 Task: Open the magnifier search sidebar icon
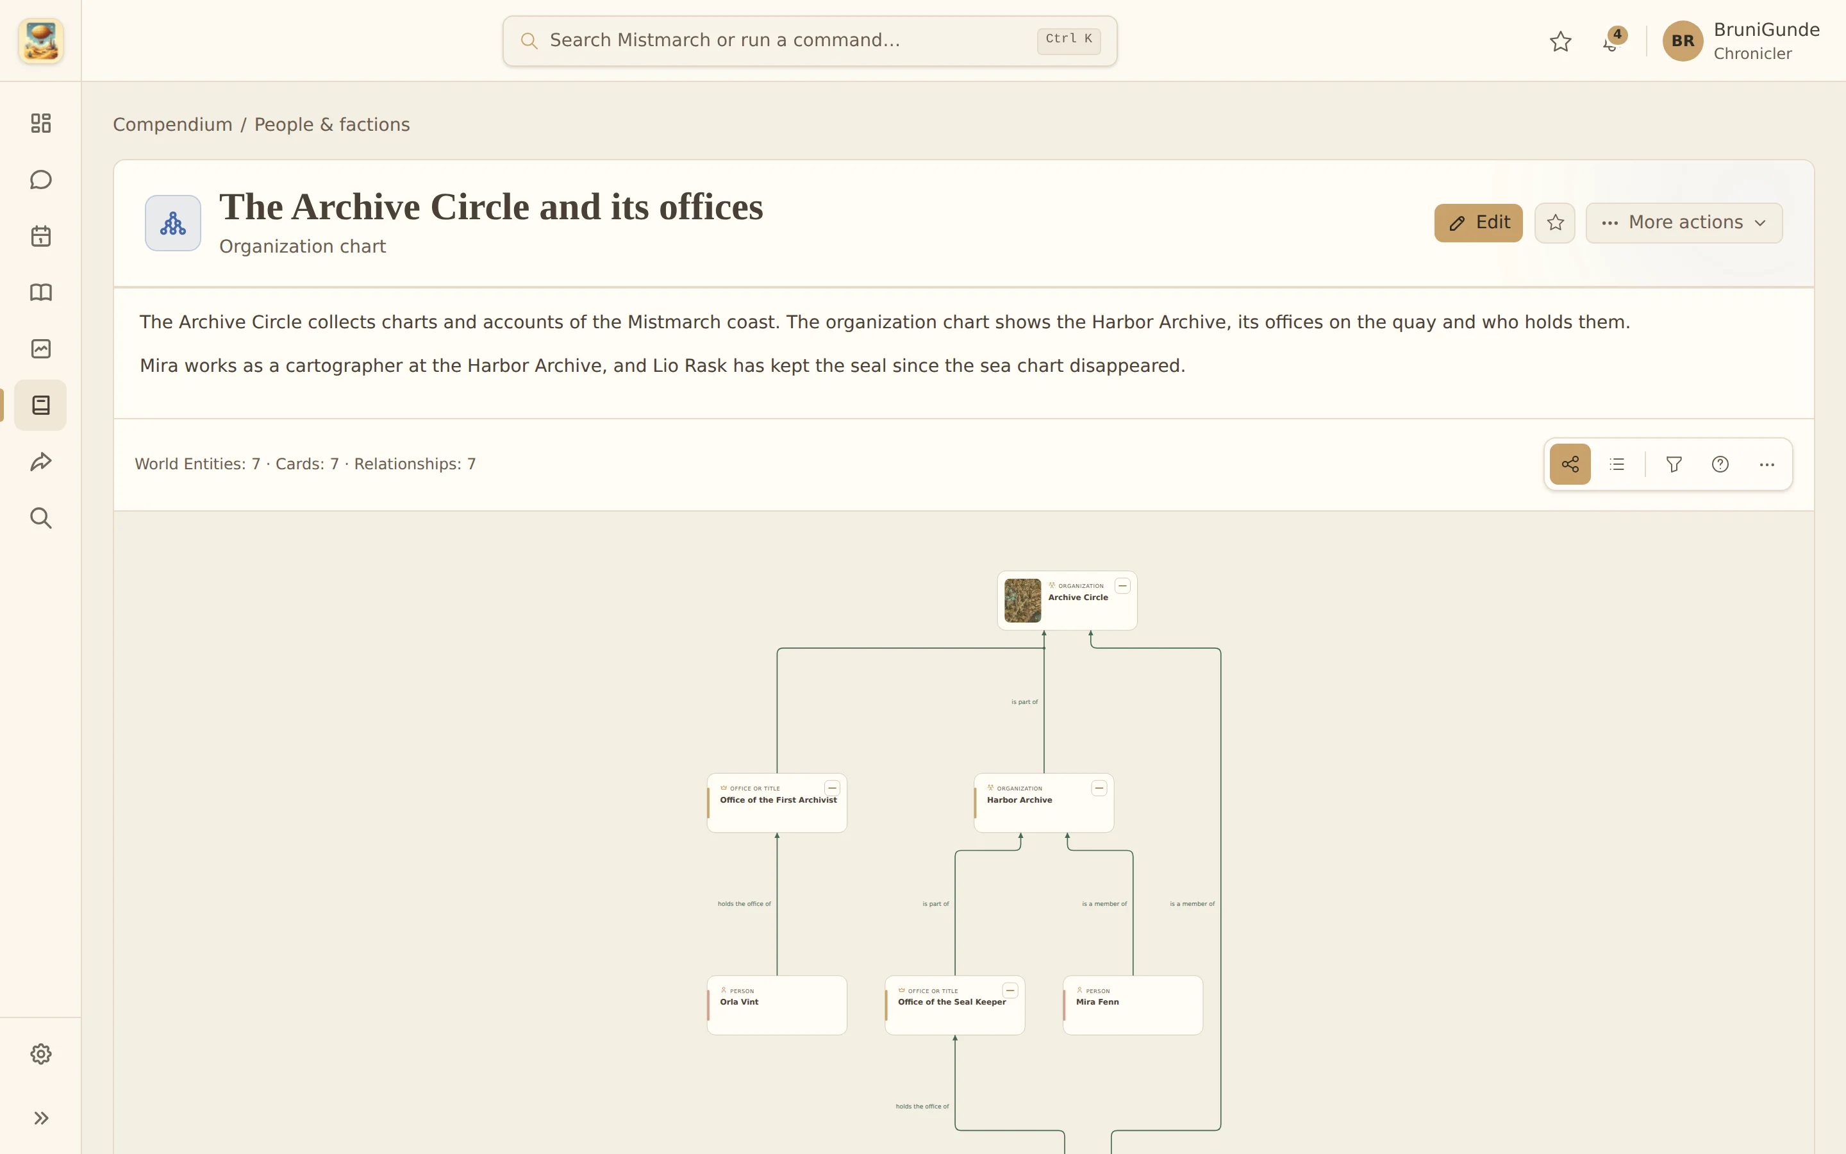click(x=40, y=518)
